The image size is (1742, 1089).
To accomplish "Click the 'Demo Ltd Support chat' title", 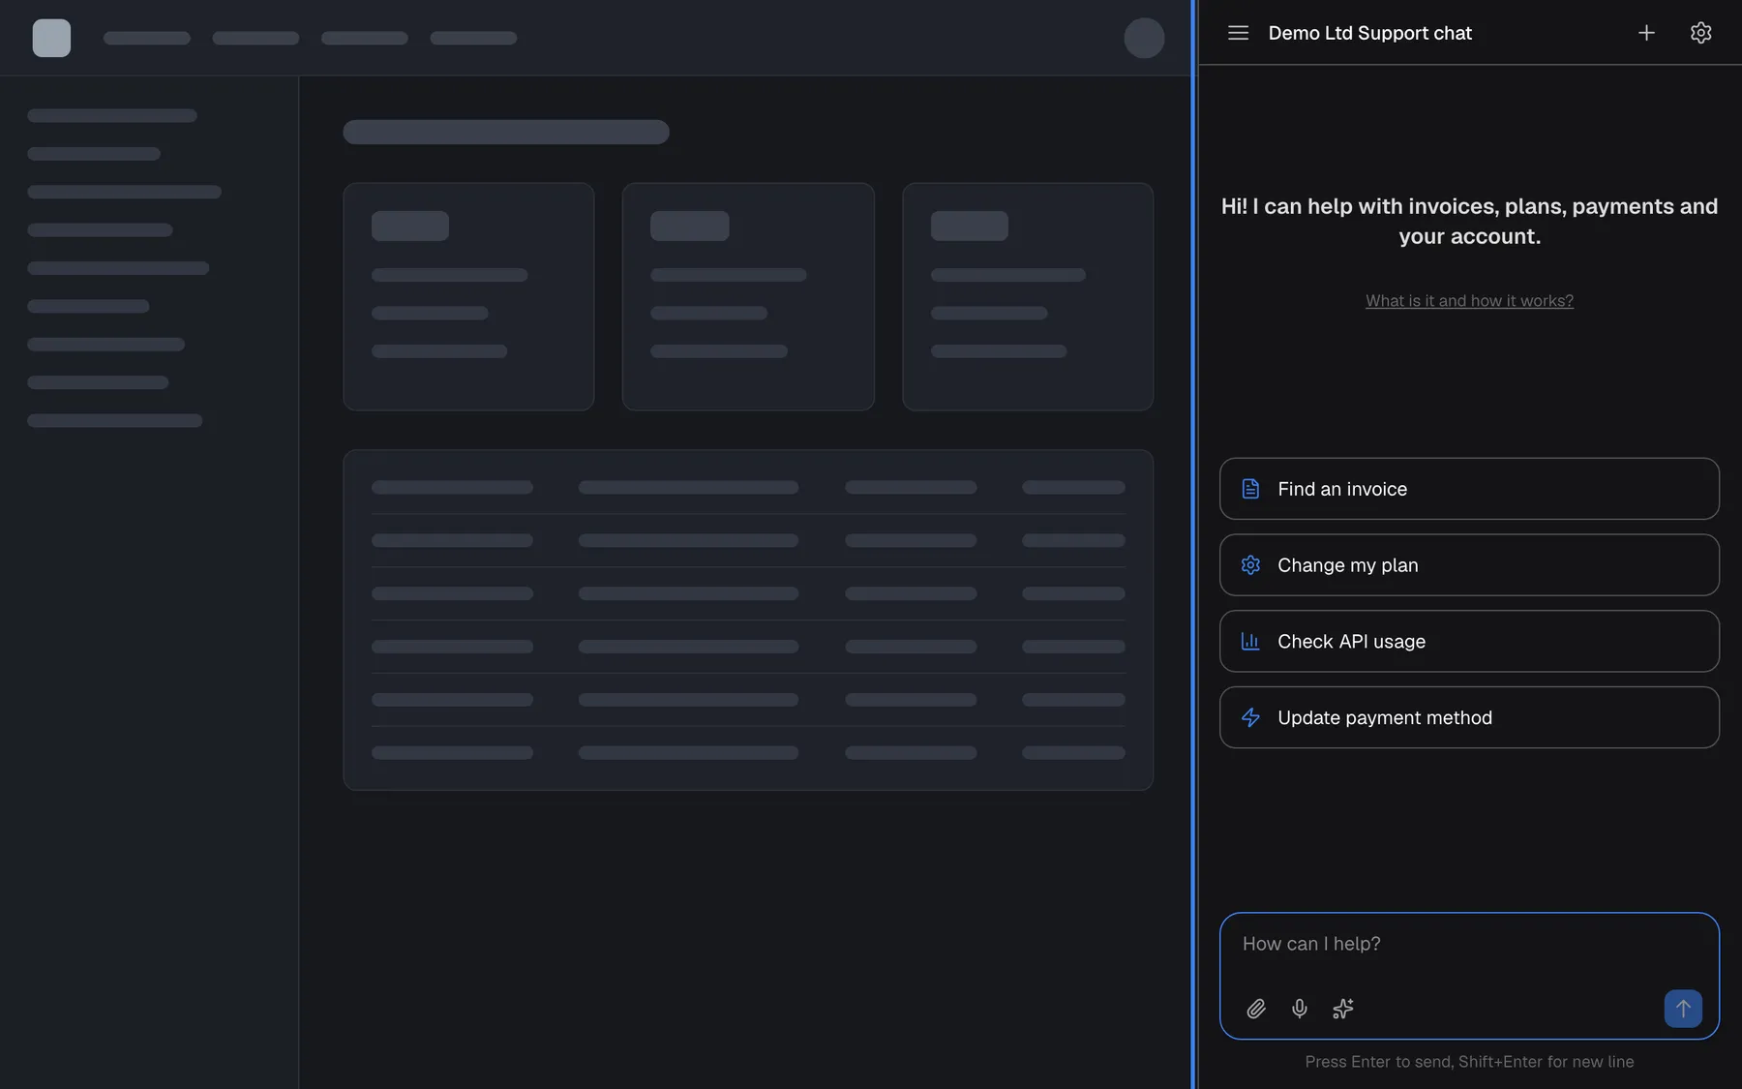I will point(1369,33).
